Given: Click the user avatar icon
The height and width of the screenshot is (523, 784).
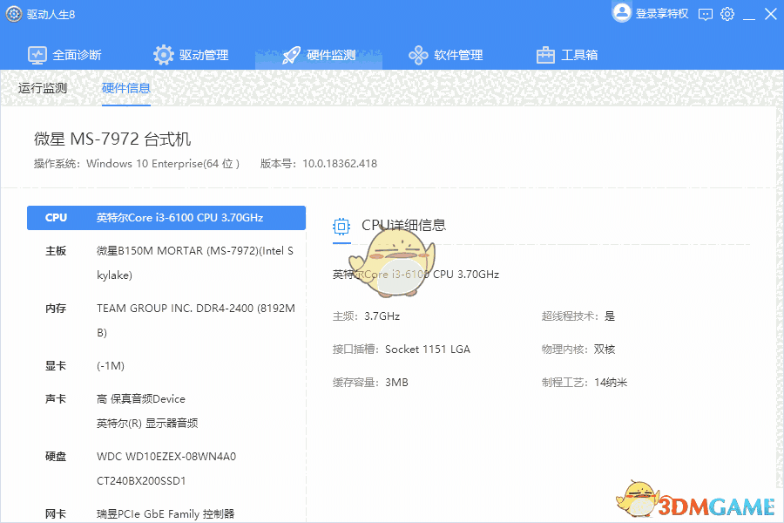Looking at the screenshot, I should 621,12.
